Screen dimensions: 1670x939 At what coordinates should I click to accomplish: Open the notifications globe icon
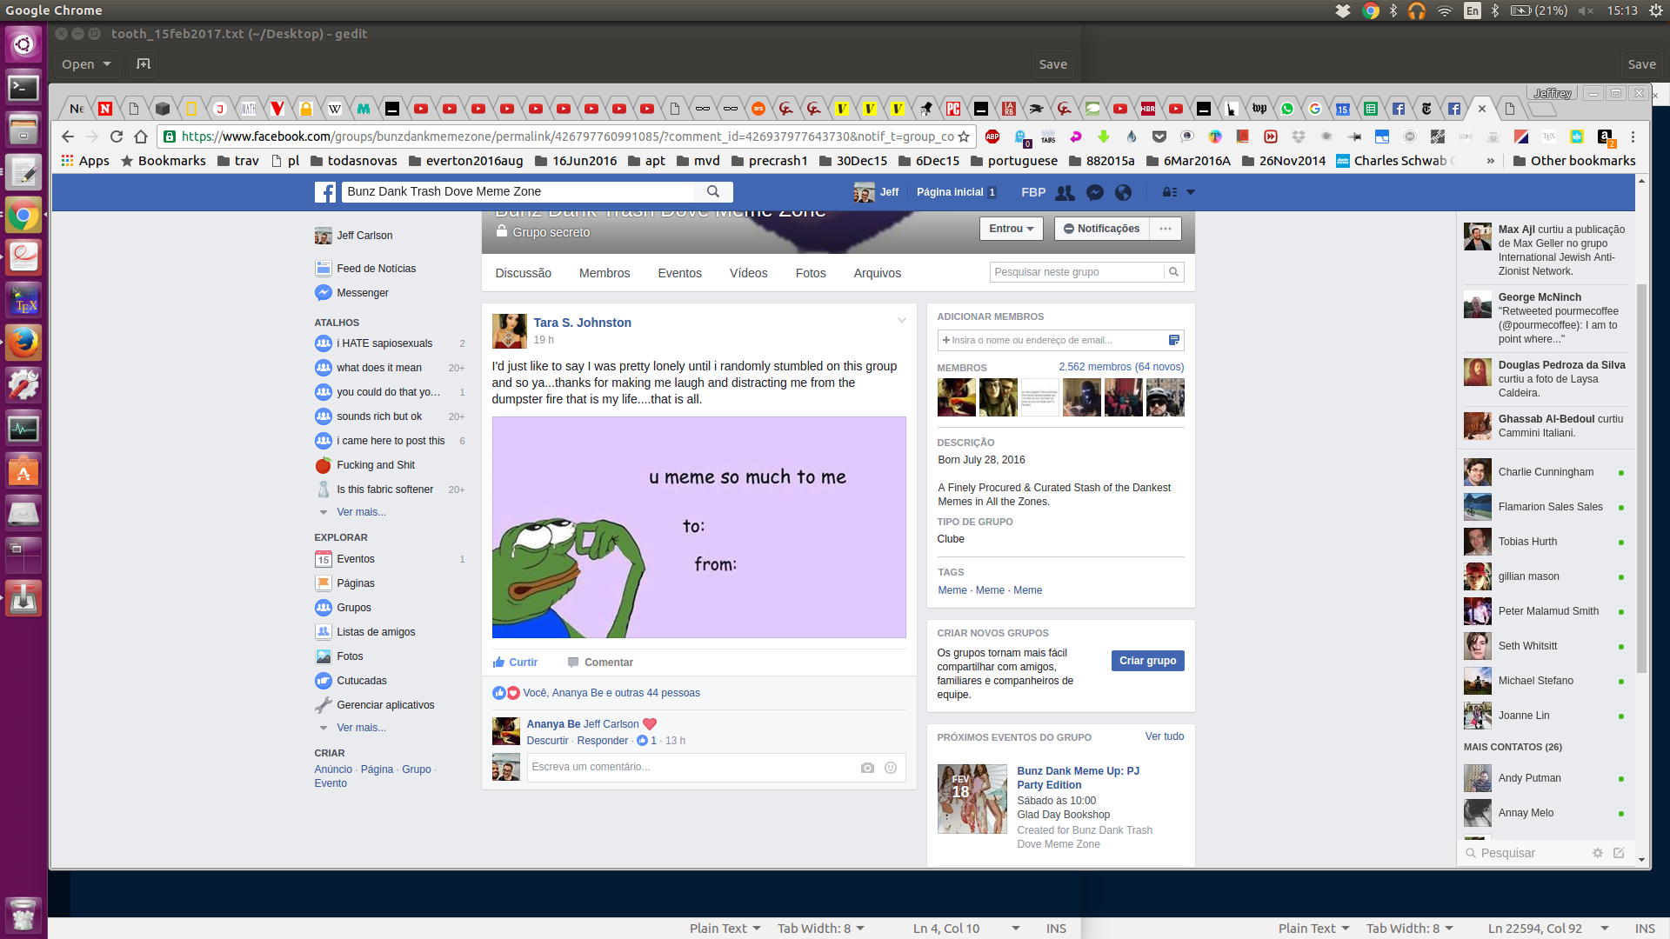[1124, 192]
